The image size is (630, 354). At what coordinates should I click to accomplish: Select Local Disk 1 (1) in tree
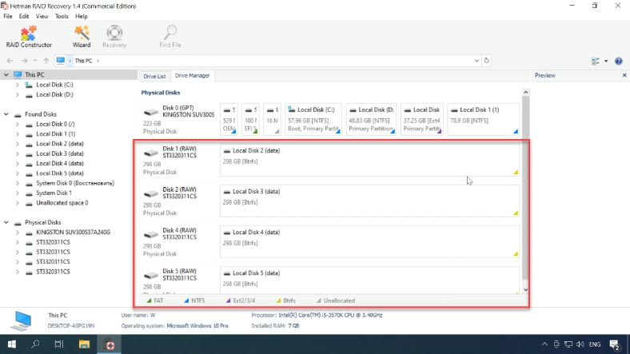(55, 134)
